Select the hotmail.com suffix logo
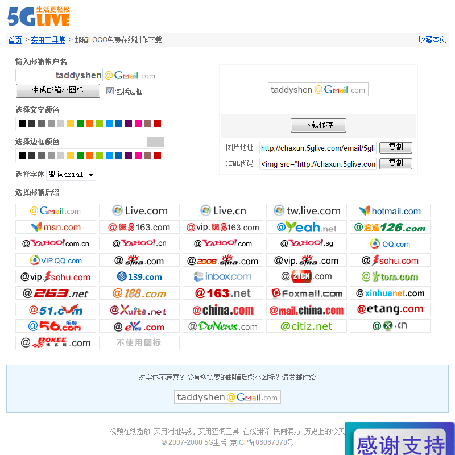 (390, 210)
